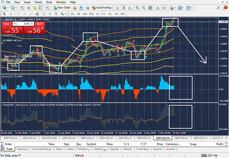Expand the Profiles dropdown arrow
The height and width of the screenshot is (158, 229).
tap(16, 8)
